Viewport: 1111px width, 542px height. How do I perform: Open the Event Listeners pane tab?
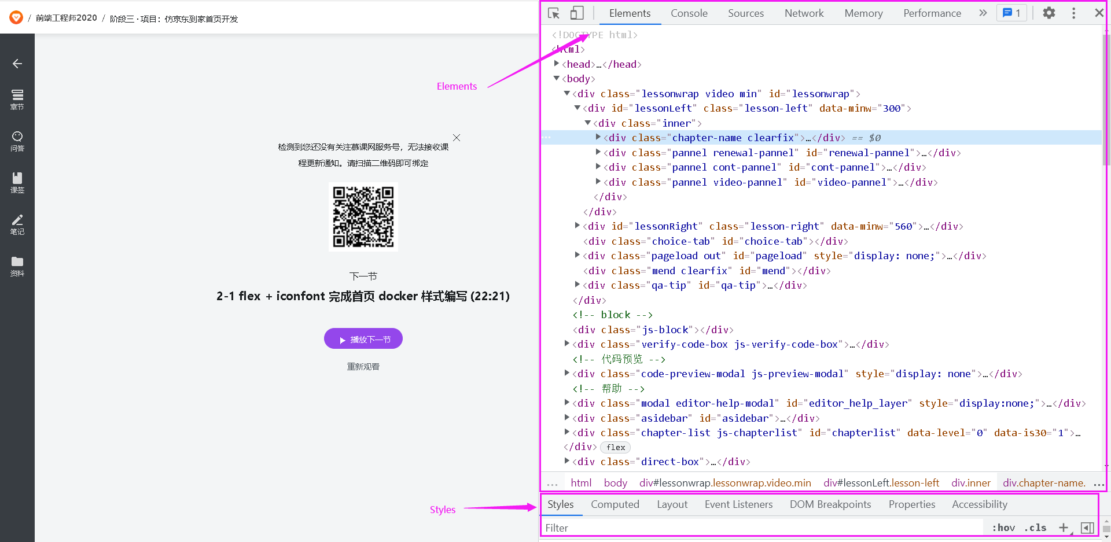(x=739, y=504)
